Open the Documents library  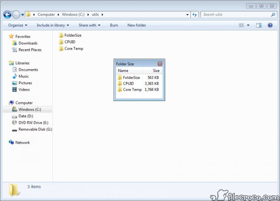coord(28,69)
